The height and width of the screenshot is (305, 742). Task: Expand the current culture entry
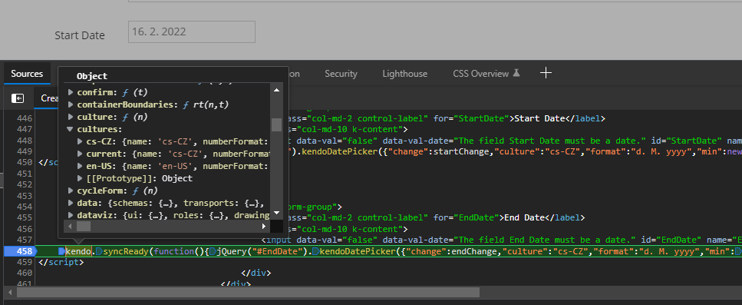point(80,154)
